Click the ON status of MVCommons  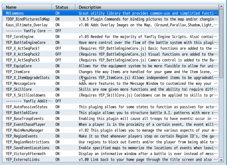tap(57, 13)
